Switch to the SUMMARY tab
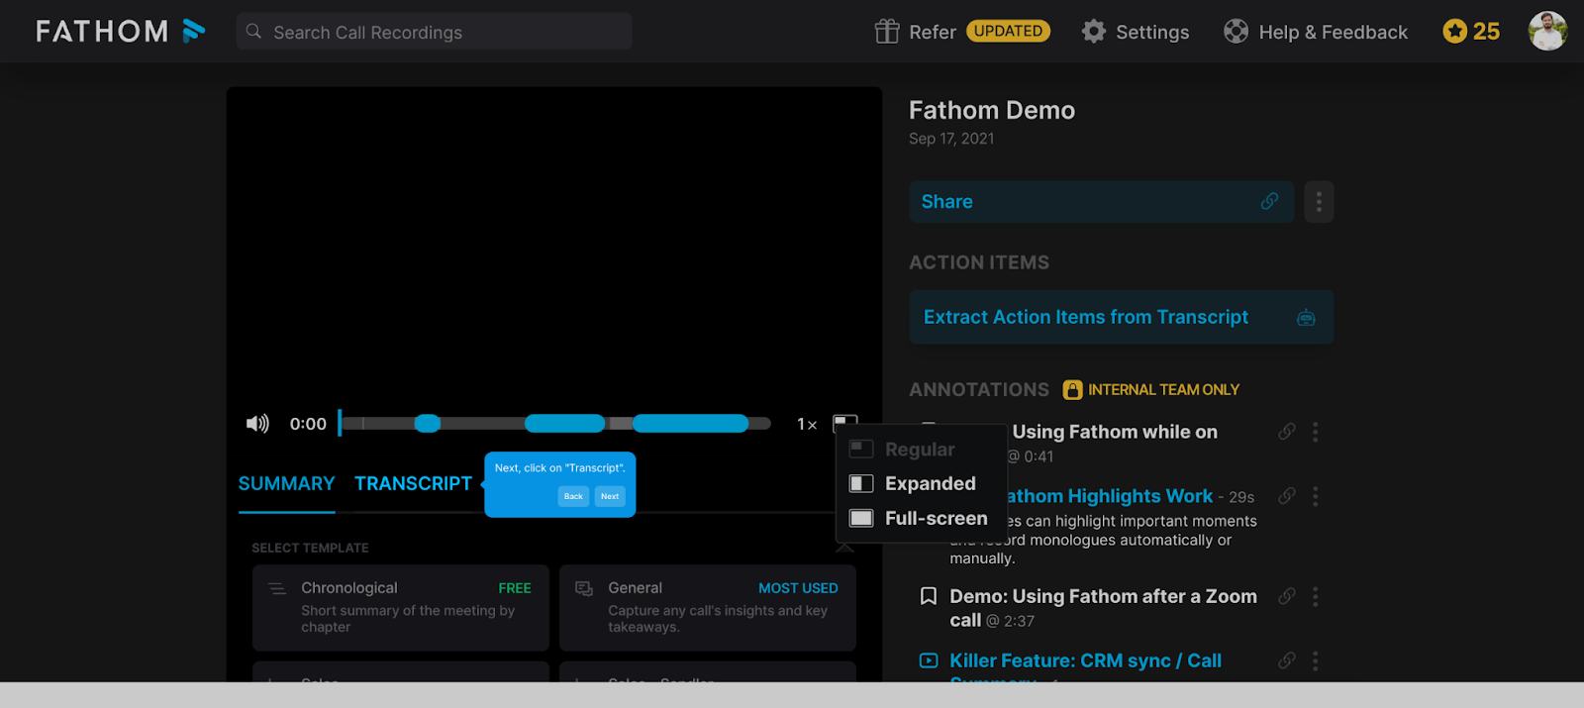 pyautogui.click(x=286, y=483)
